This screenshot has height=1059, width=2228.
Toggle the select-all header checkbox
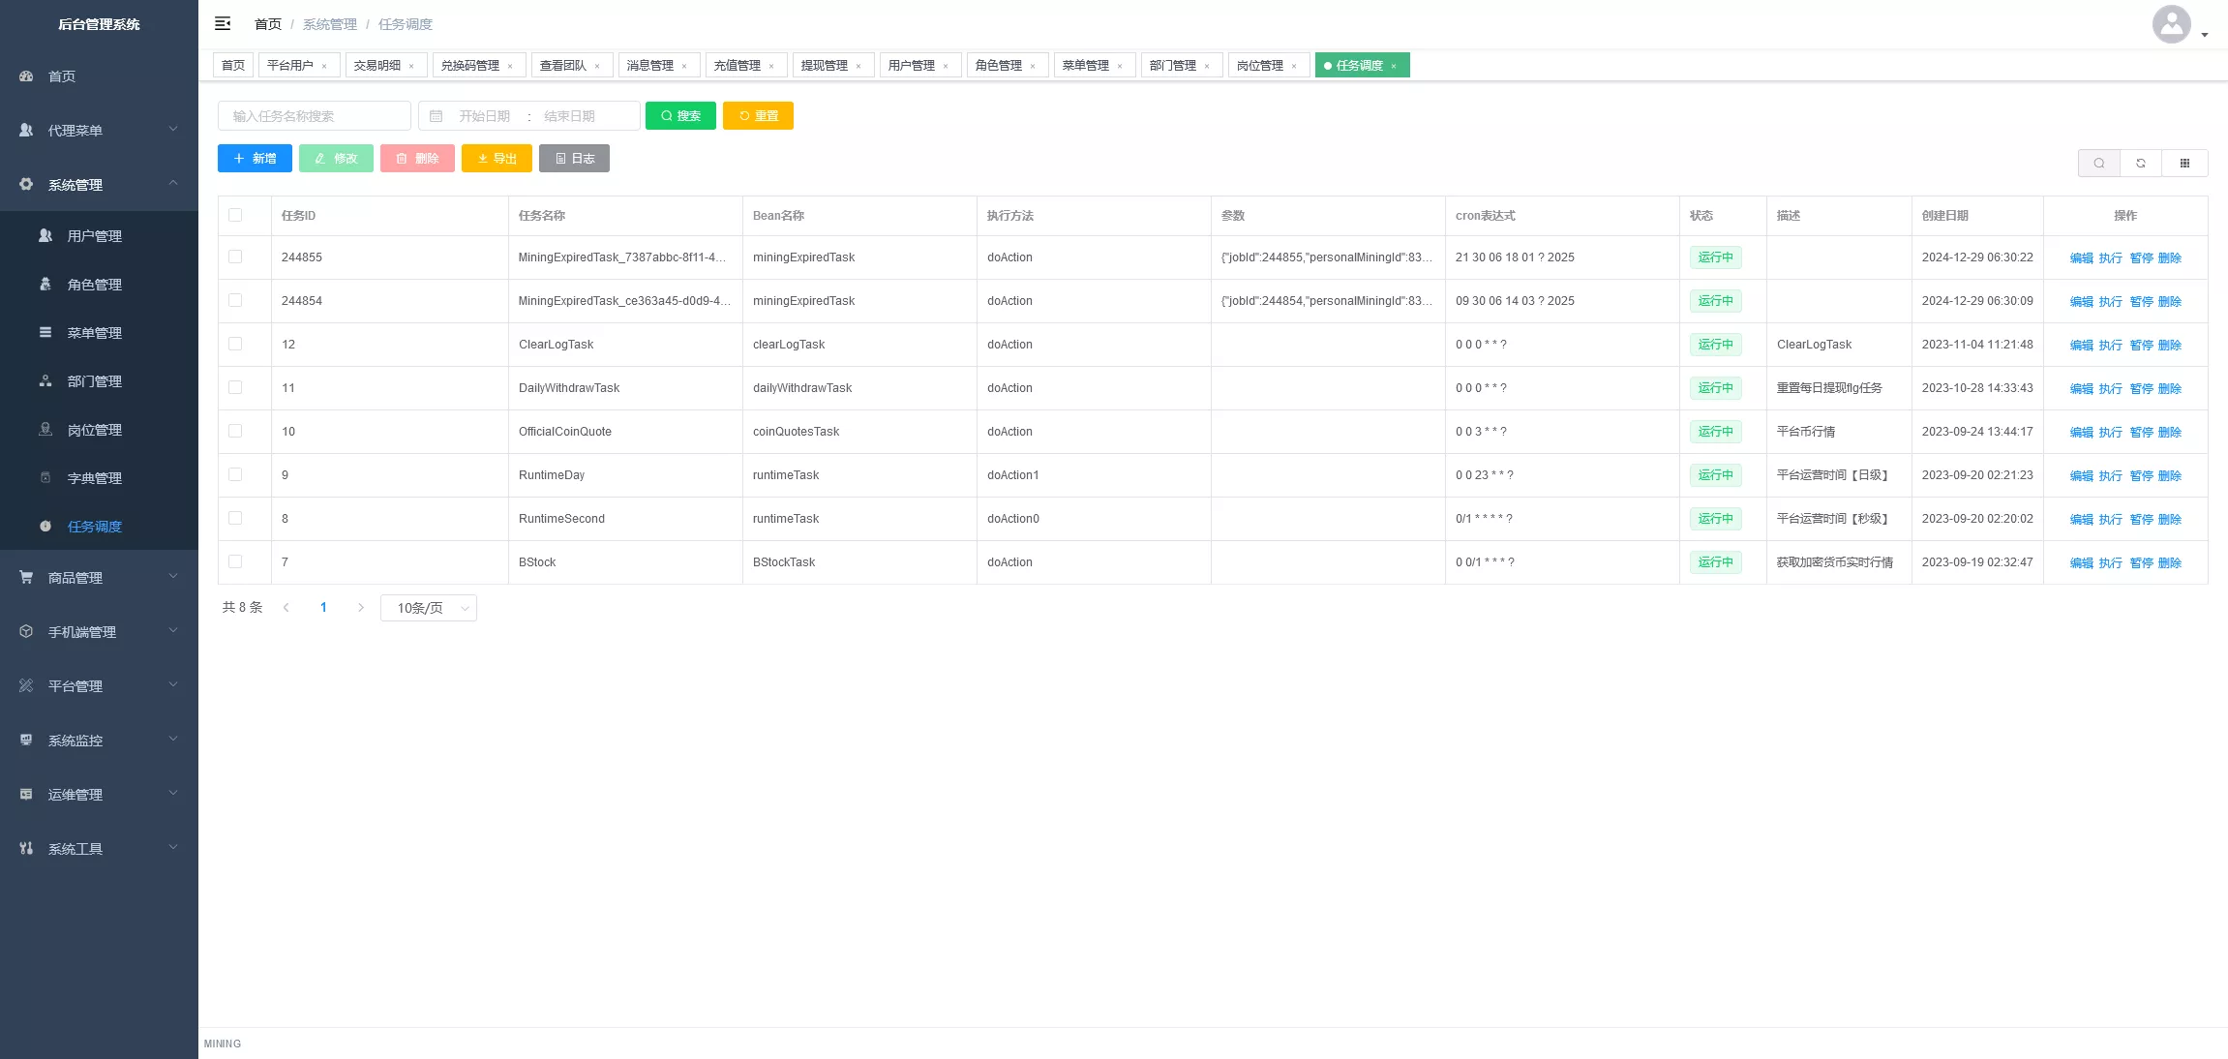click(235, 215)
